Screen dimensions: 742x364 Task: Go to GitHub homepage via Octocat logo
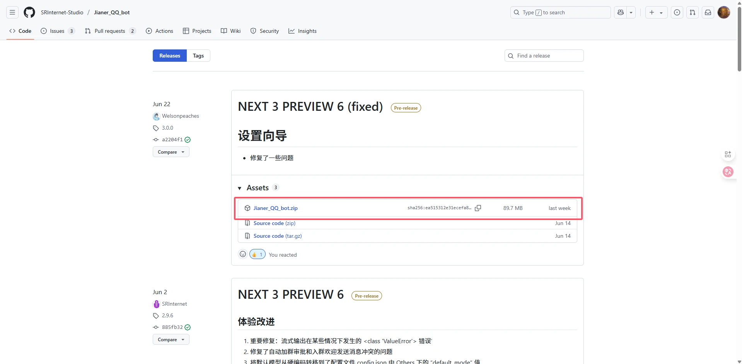pyautogui.click(x=29, y=12)
